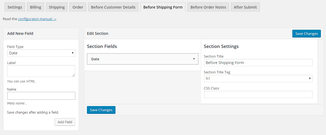Expand the Date field arrow
326x135 pixels.
pyautogui.click(x=194, y=59)
